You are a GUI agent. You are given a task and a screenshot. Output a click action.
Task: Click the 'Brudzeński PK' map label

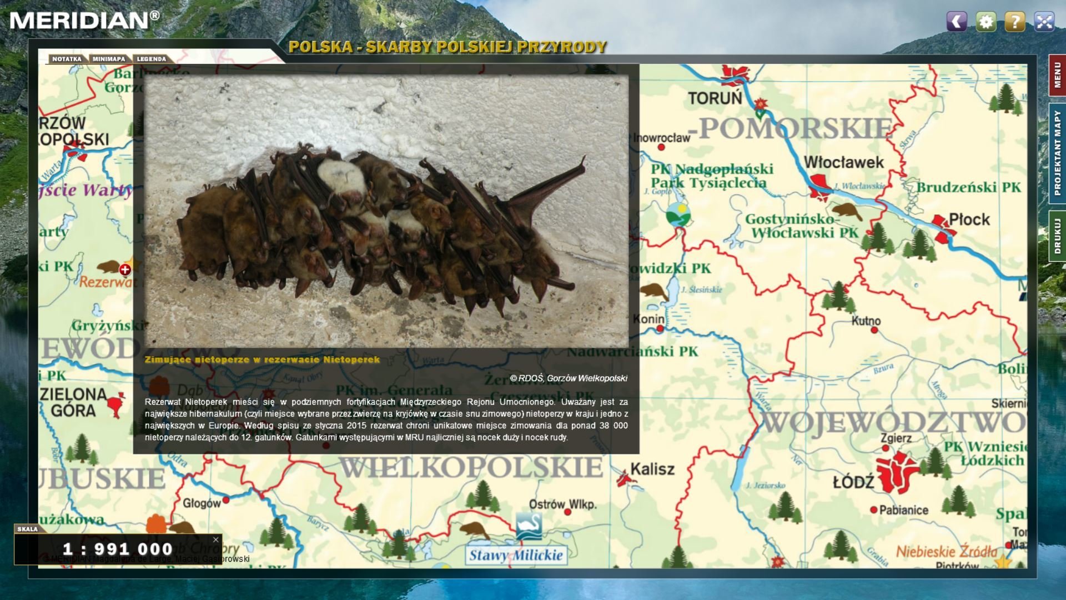[968, 187]
